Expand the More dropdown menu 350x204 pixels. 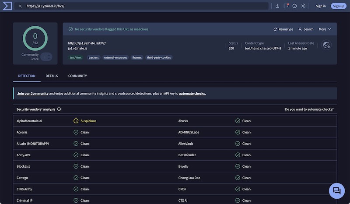(x=325, y=29)
